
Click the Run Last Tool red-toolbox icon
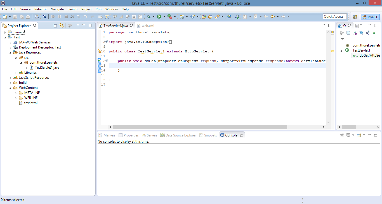click(x=169, y=17)
